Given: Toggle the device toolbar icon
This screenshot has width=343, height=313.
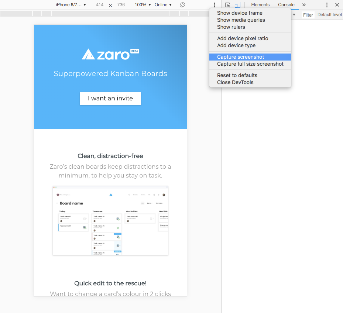Looking at the screenshot, I should pos(237,5).
